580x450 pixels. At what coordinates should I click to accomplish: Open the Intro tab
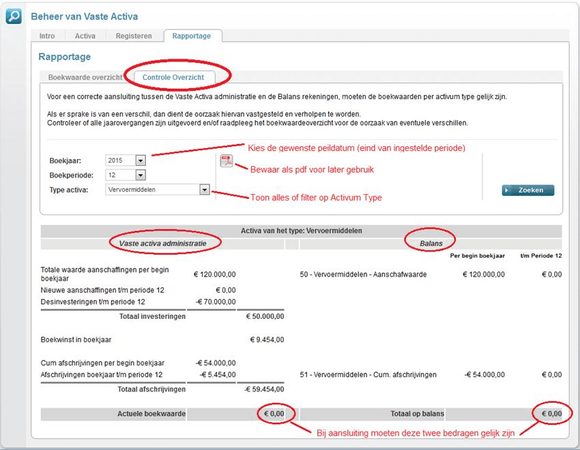coord(47,36)
